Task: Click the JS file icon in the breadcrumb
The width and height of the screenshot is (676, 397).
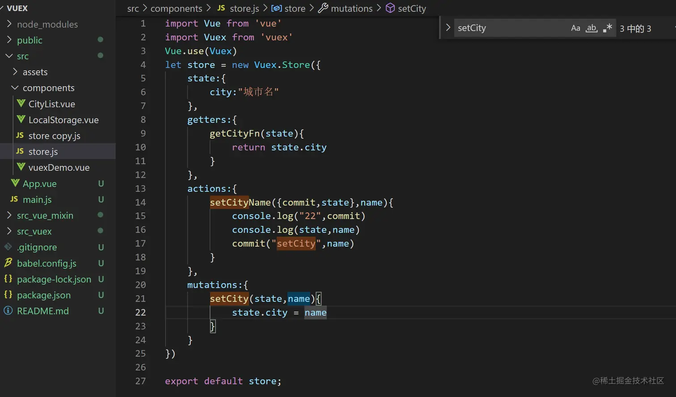Action: click(221, 8)
